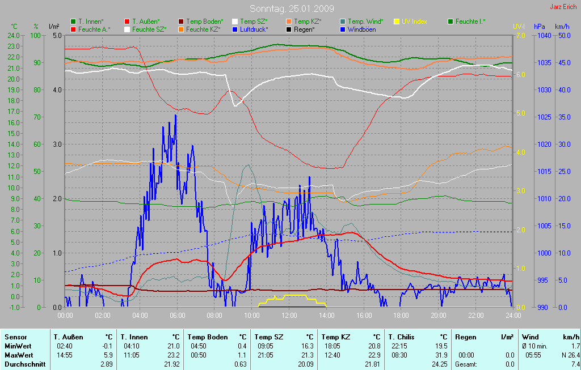The width and height of the screenshot is (581, 370).
Task: Select the 'Feuchte A.*' legend label
Action: [x=95, y=29]
